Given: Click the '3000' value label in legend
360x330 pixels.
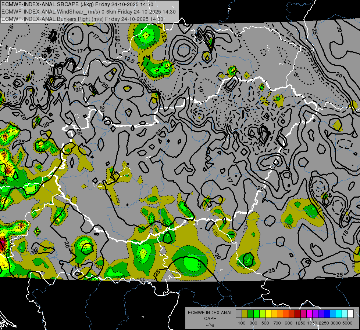Looking at the screenshot, I should tap(336, 323).
